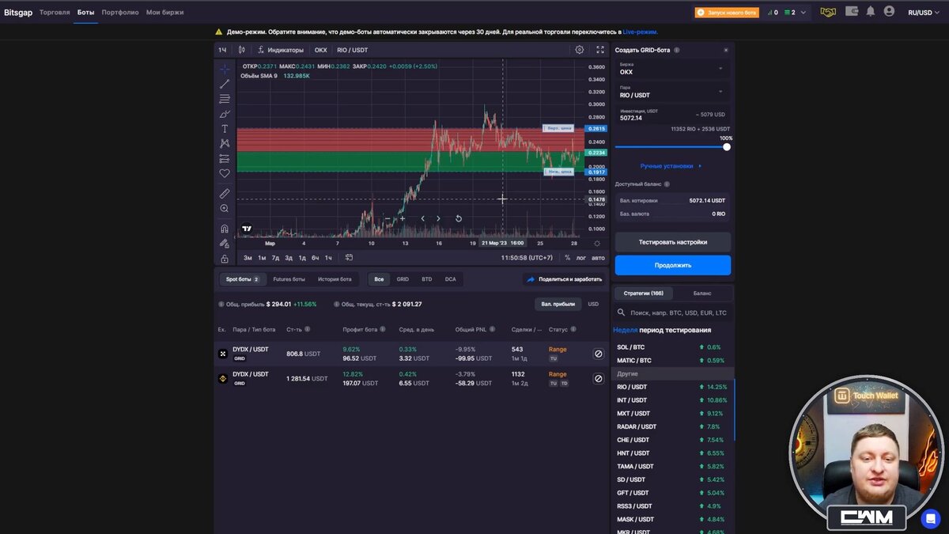Screen dimensions: 949x534
Task: Open the chart patterns tool
Action: click(225, 143)
